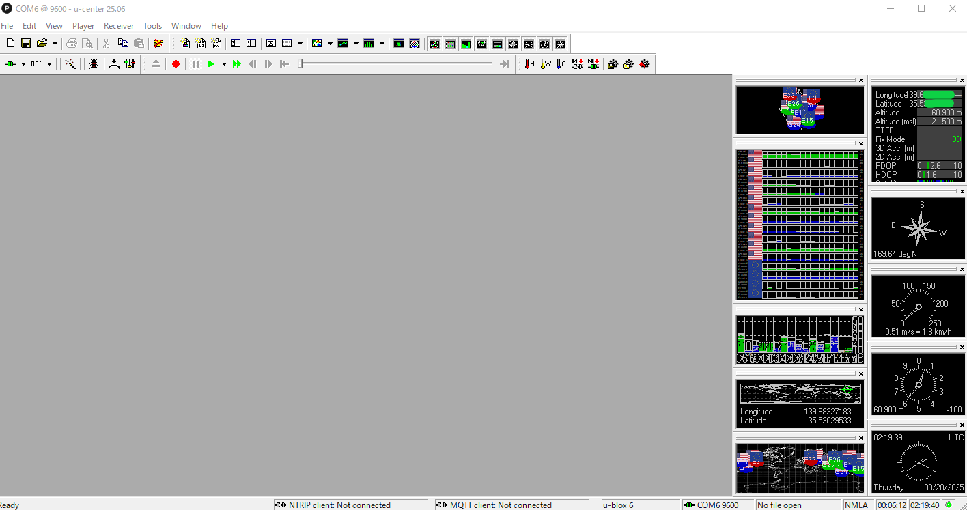Start recording with the red record button

point(176,63)
